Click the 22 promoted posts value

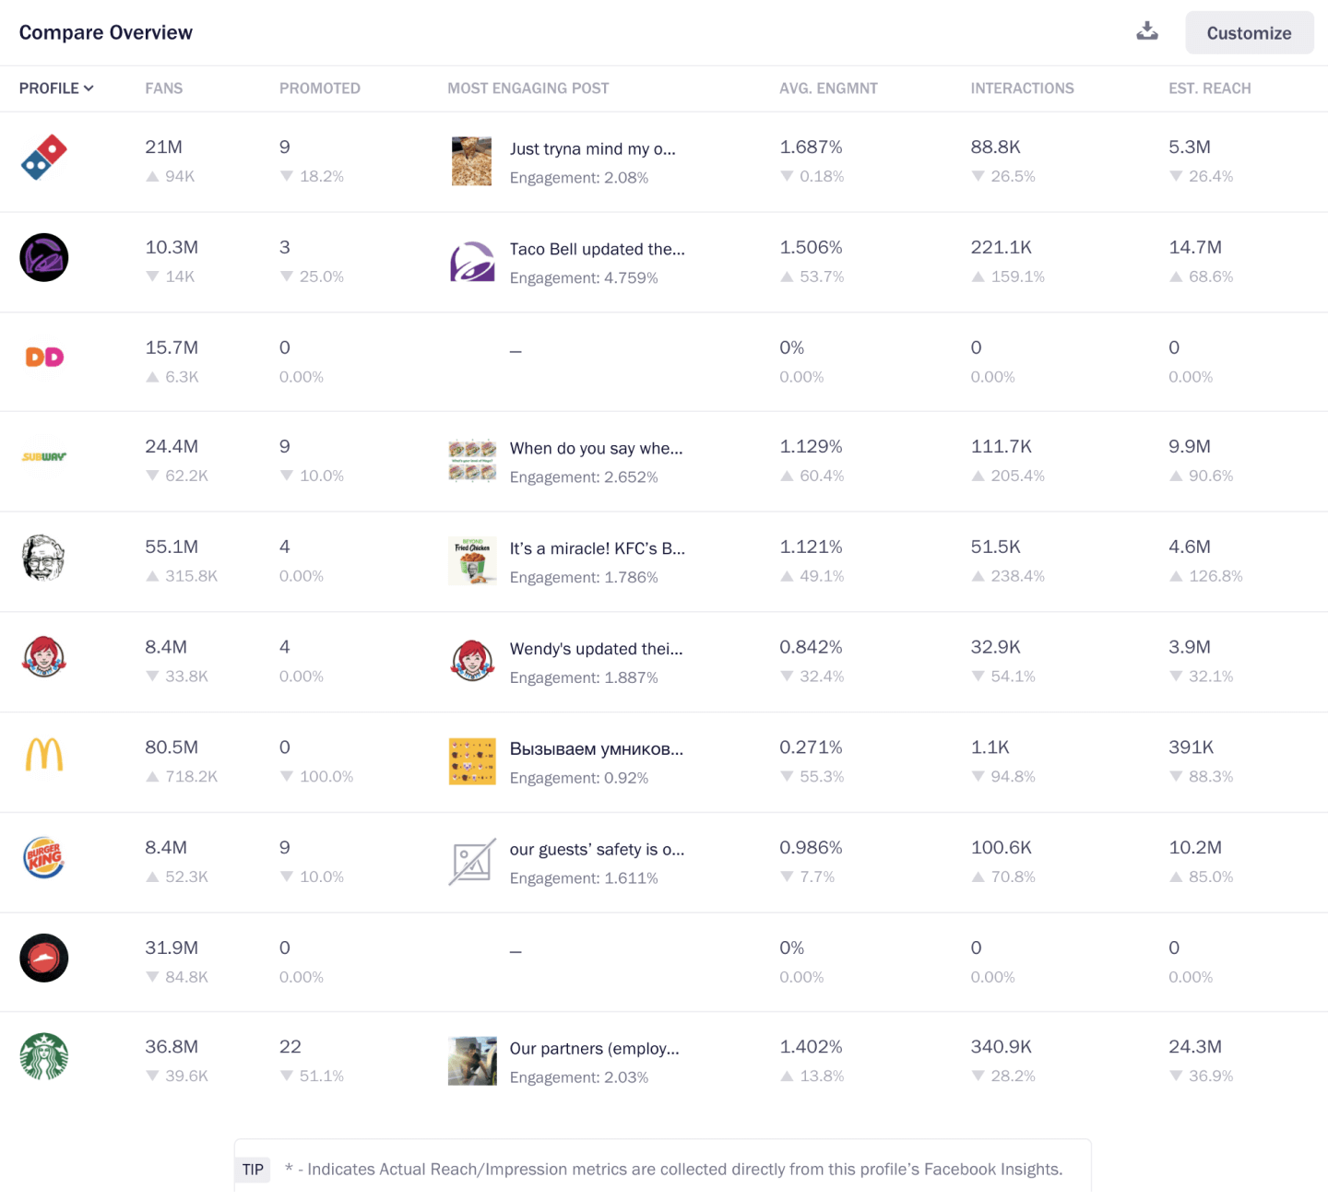click(290, 1047)
